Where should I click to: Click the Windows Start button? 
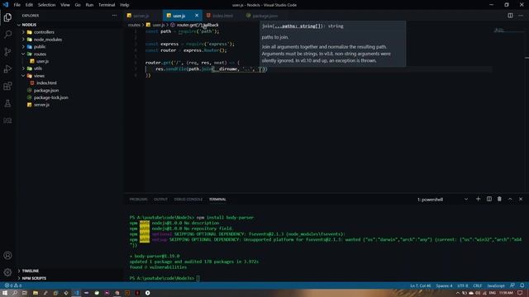click(x=5, y=293)
